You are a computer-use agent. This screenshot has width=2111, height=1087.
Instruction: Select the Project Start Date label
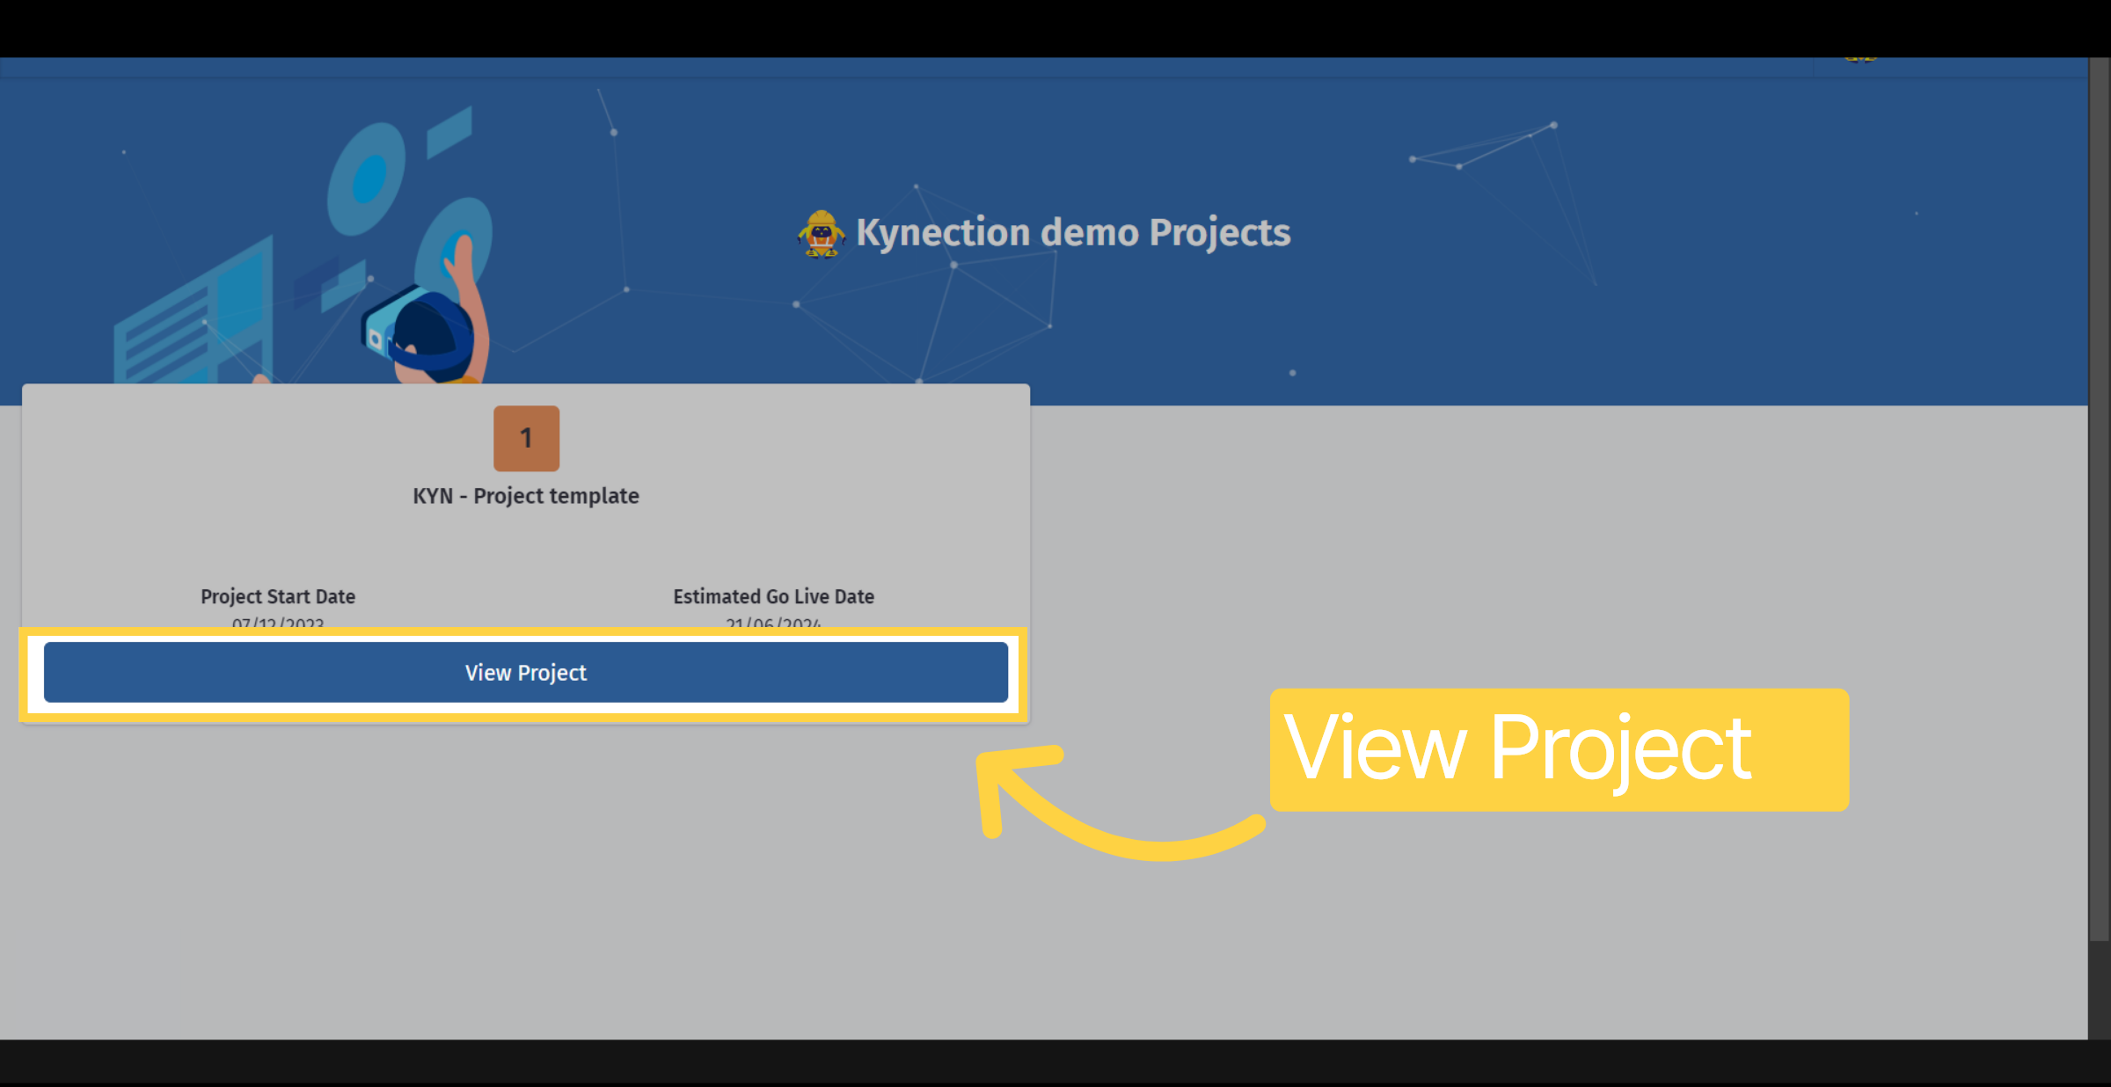[x=278, y=596]
